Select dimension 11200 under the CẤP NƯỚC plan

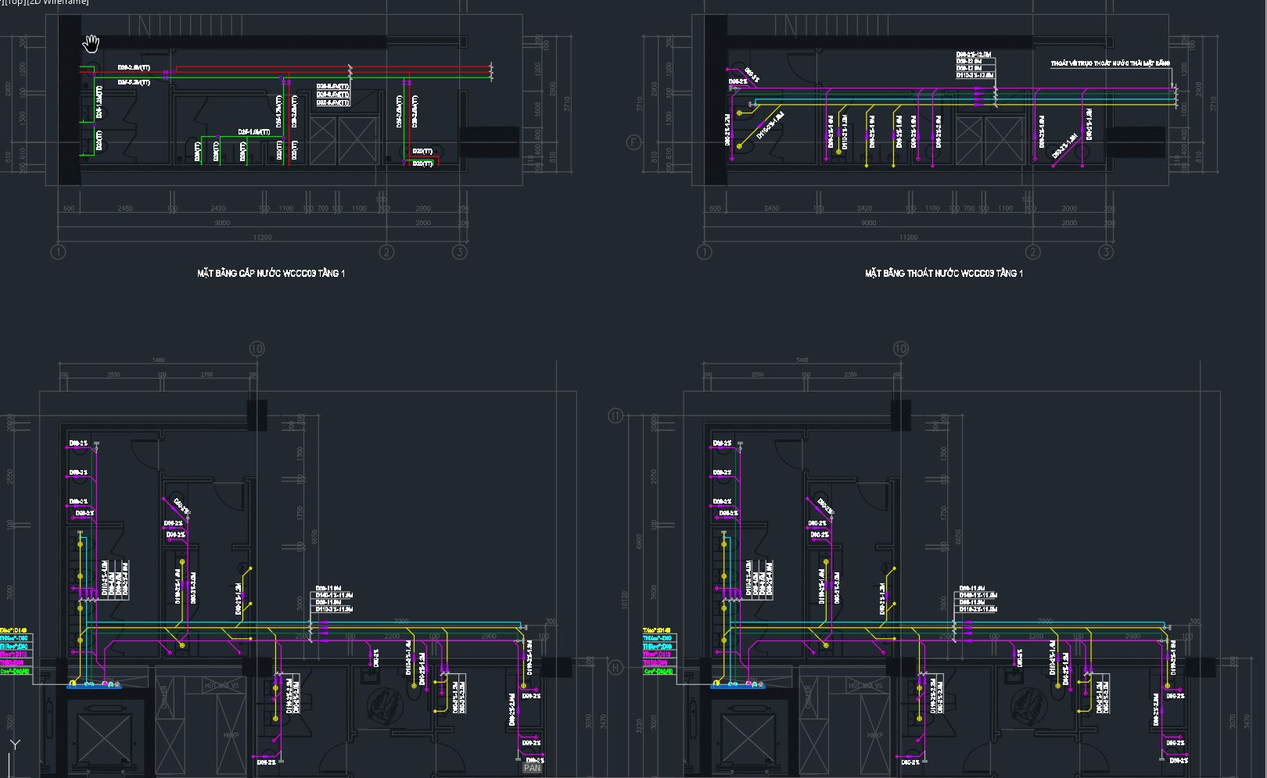coord(262,238)
